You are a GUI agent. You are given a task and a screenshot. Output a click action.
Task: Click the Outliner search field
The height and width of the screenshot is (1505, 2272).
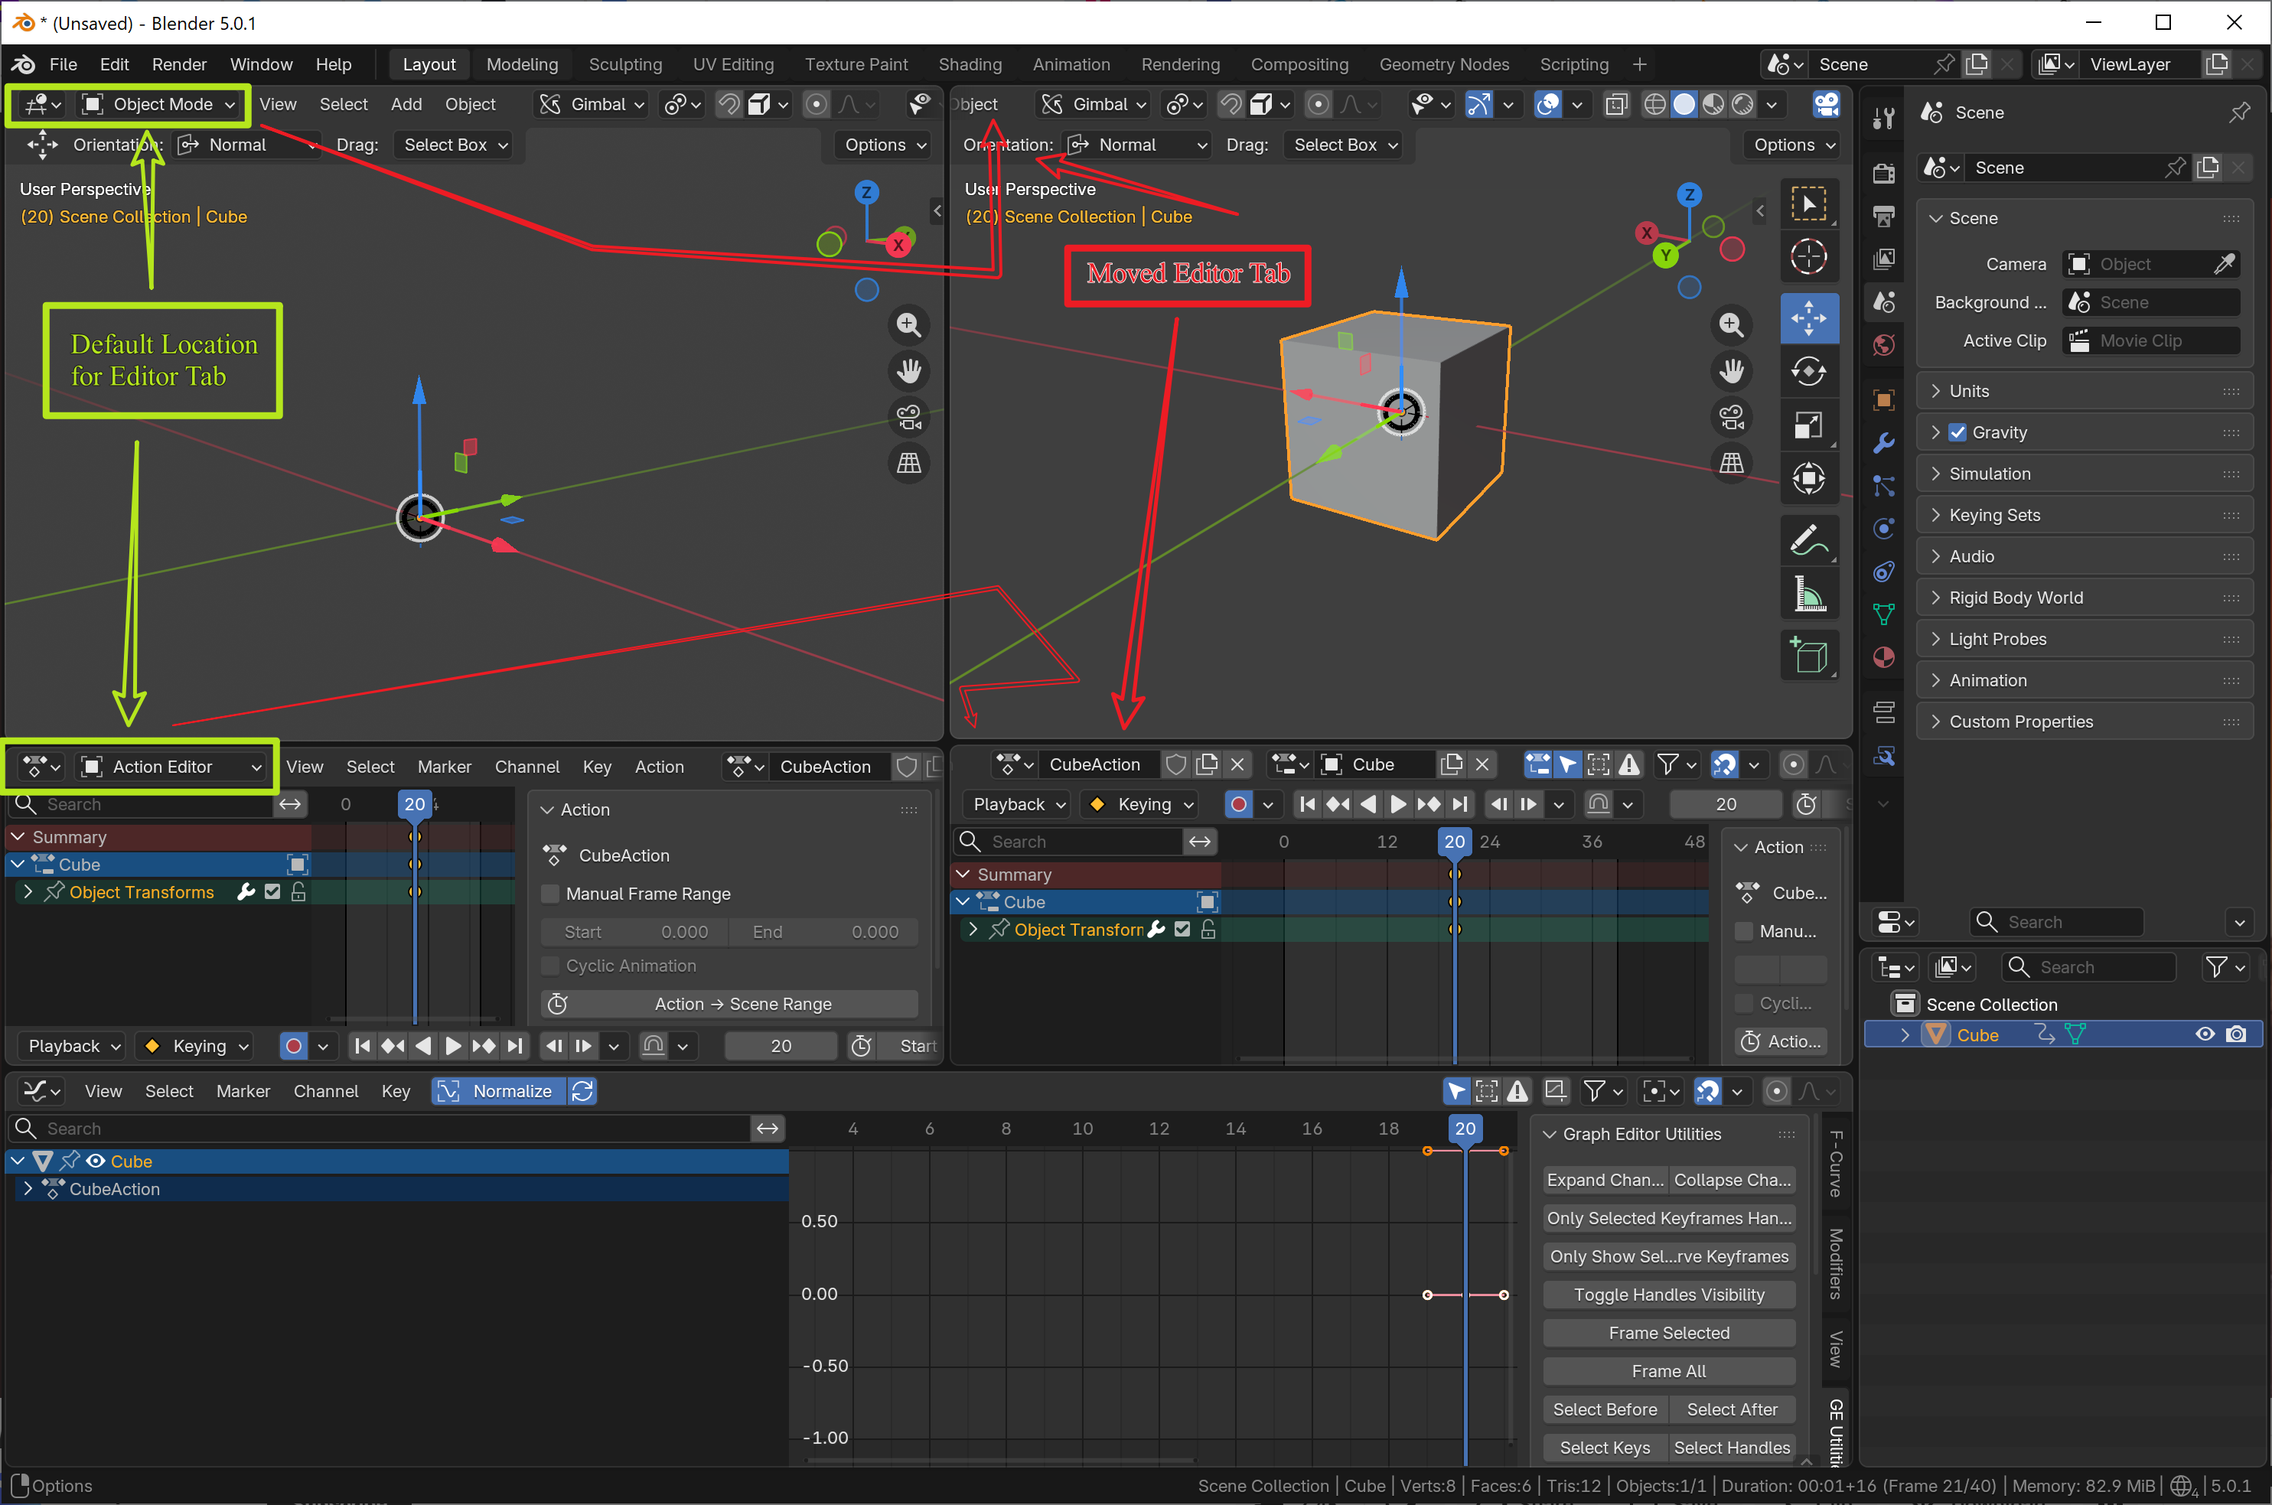pyautogui.click(x=2090, y=967)
